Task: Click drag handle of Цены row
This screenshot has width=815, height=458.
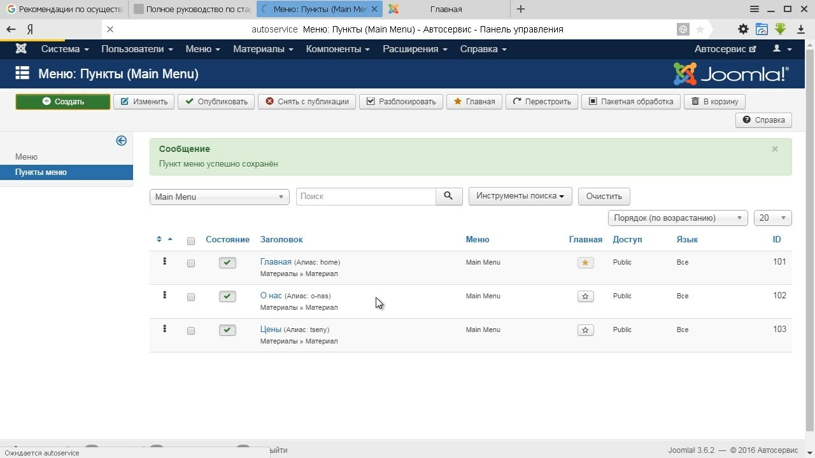Action: coord(164,329)
